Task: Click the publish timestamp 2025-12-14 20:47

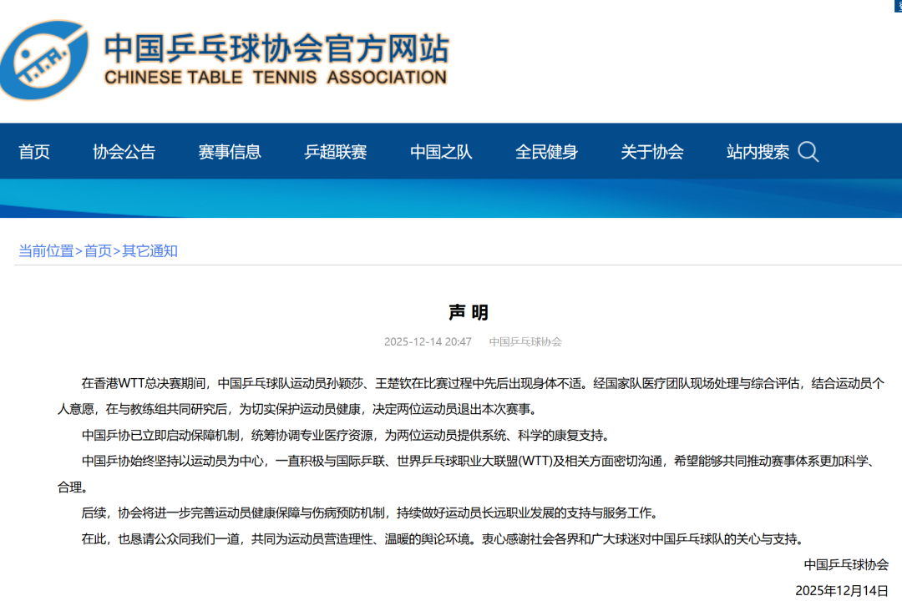Action: coord(428,341)
